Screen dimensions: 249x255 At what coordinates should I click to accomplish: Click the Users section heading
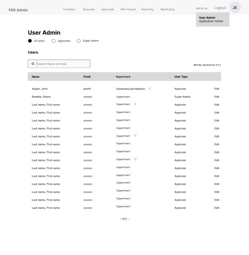pyautogui.click(x=33, y=52)
